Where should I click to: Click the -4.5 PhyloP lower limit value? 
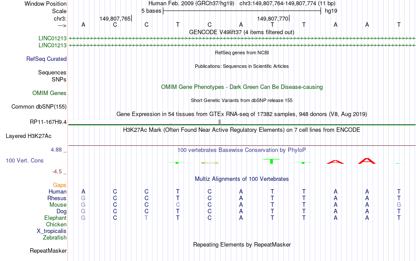tap(57, 172)
